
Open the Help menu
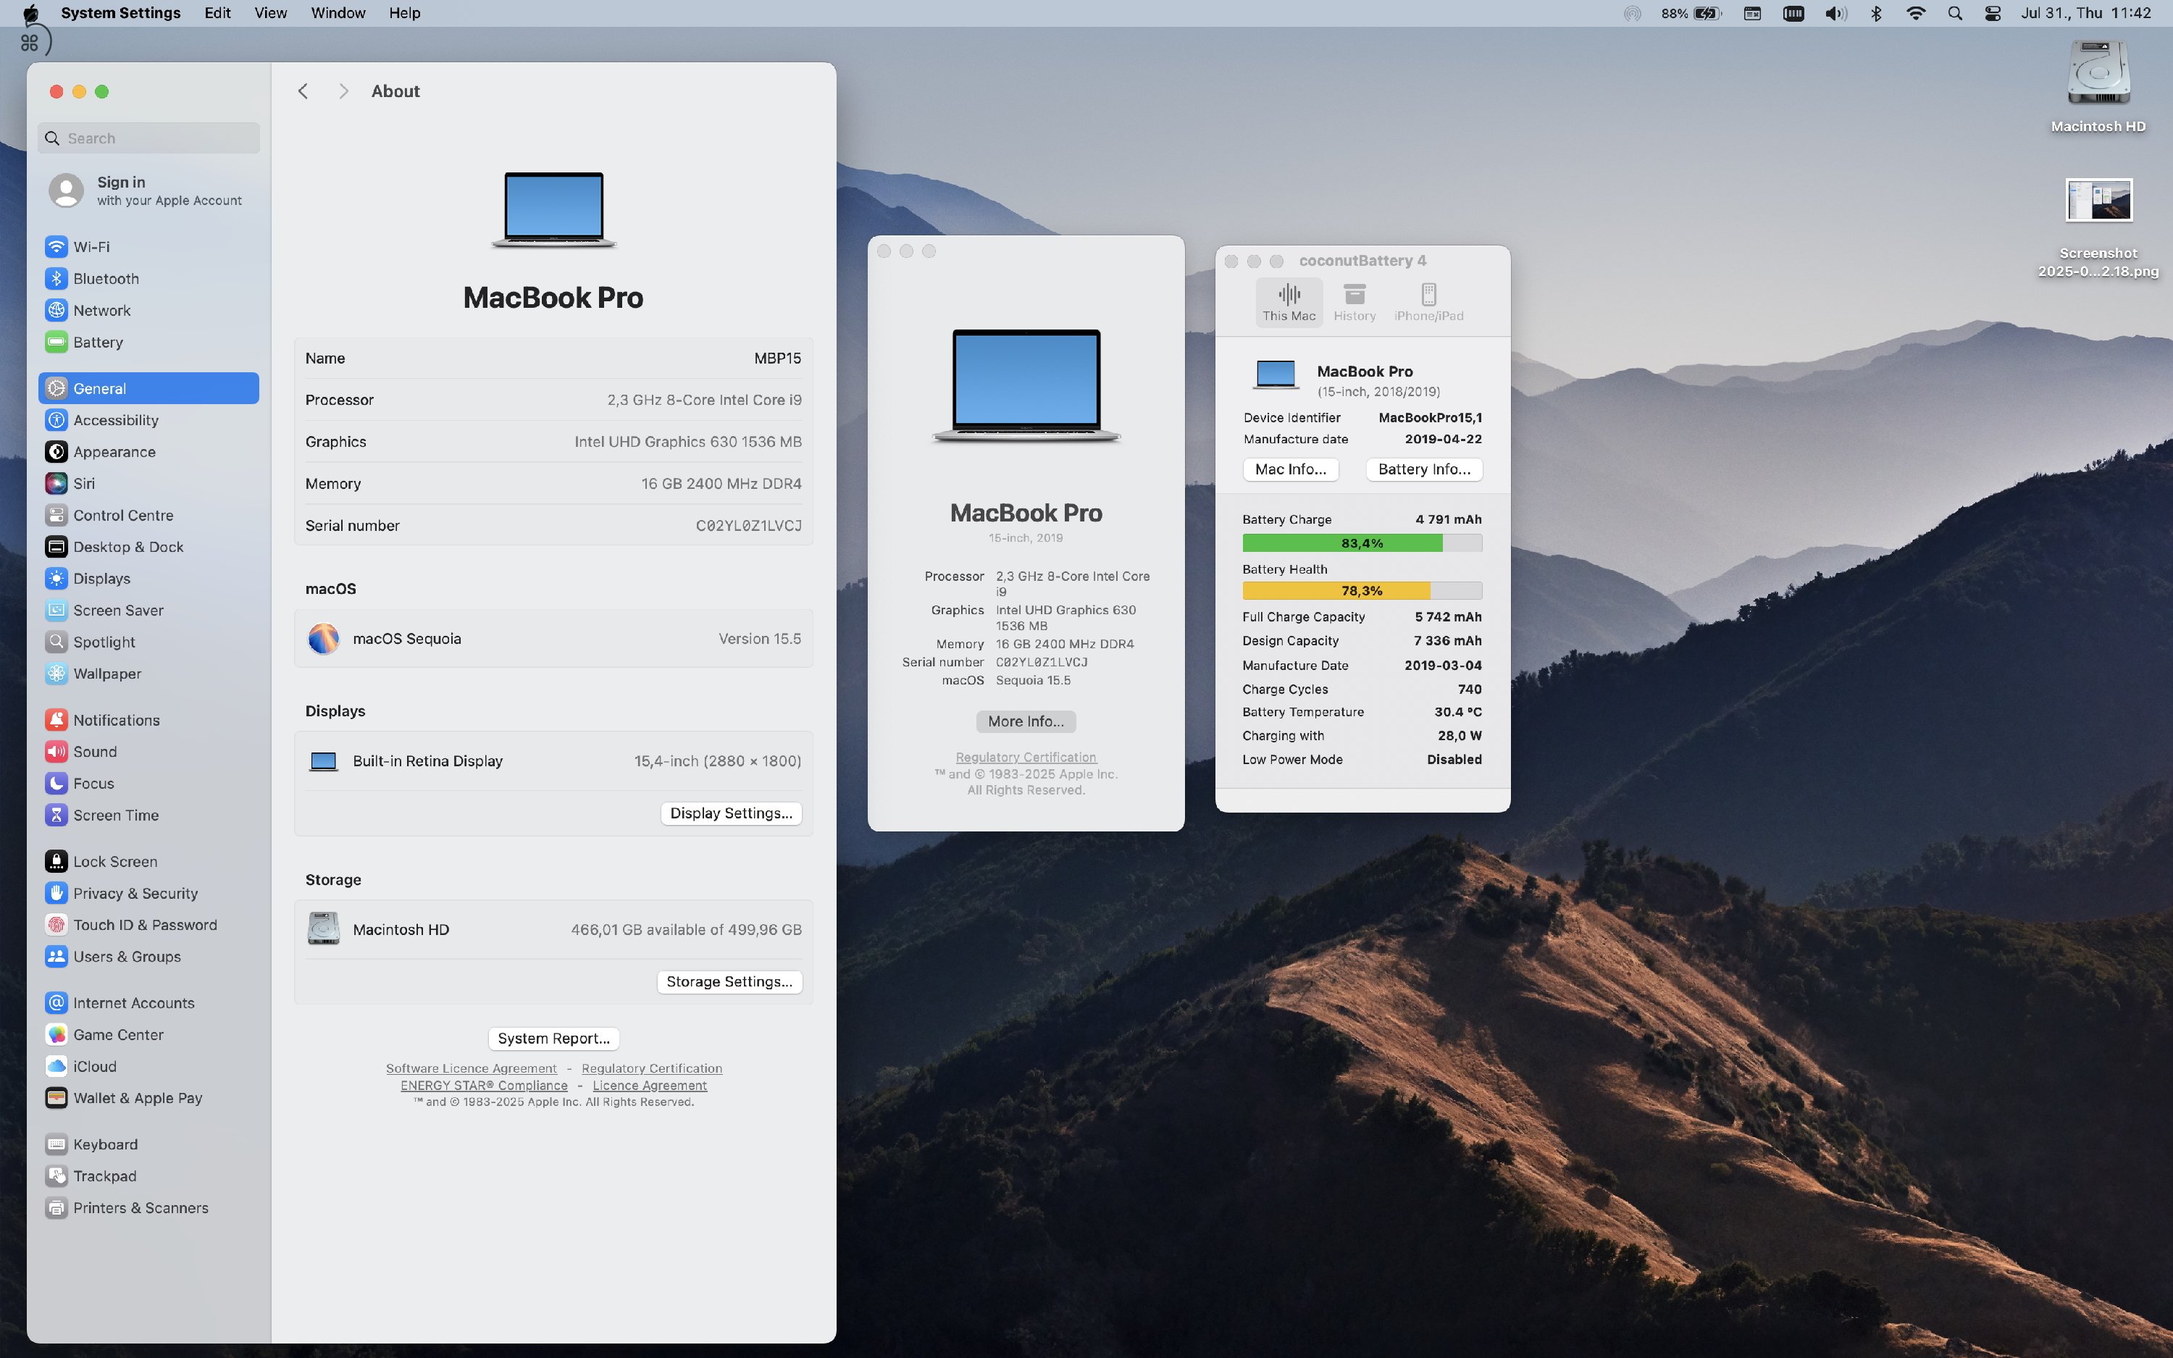[x=404, y=12]
